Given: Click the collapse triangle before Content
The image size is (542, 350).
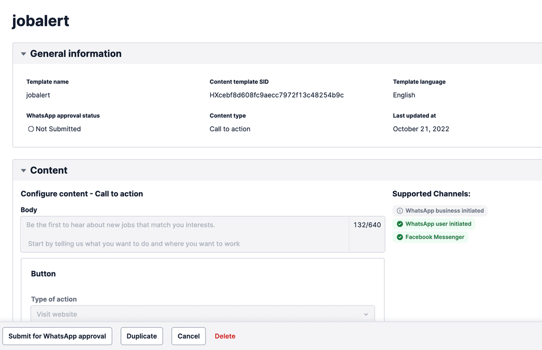Looking at the screenshot, I should [x=23, y=170].
